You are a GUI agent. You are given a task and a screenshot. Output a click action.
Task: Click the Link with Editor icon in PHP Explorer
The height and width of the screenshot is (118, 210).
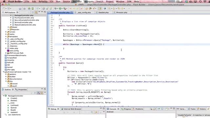pyautogui.click(x=36, y=12)
